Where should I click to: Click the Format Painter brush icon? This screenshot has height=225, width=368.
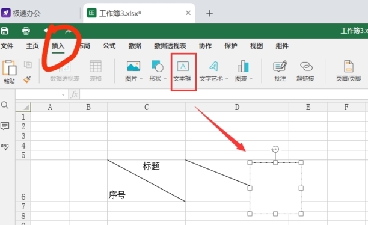point(27,79)
